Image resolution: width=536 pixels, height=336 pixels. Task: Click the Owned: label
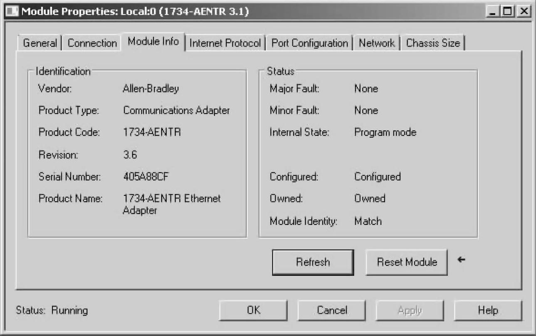point(286,199)
